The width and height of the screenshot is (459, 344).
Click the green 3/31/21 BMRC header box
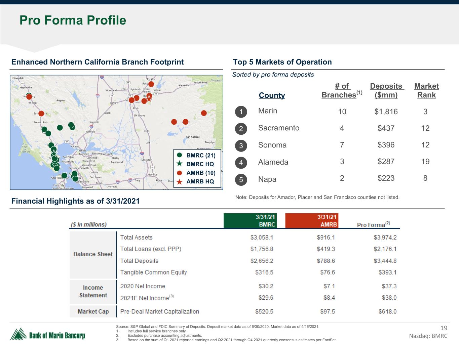click(251, 221)
